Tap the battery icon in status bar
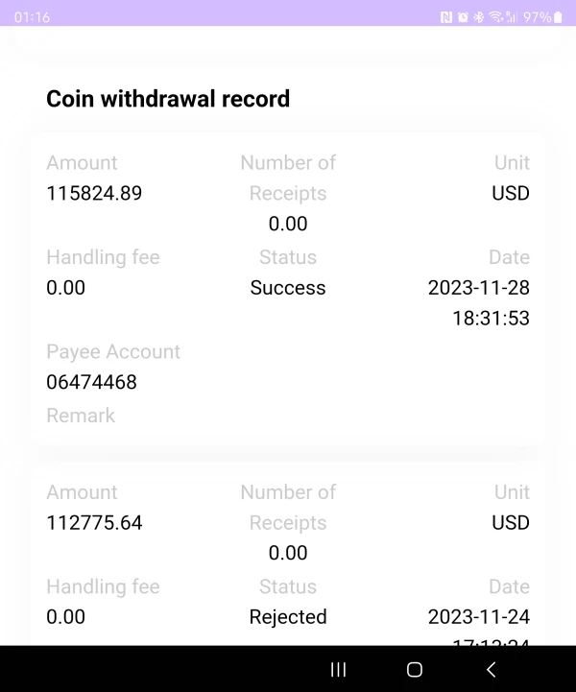Screen dimensions: 576x692 pyautogui.click(x=559, y=17)
